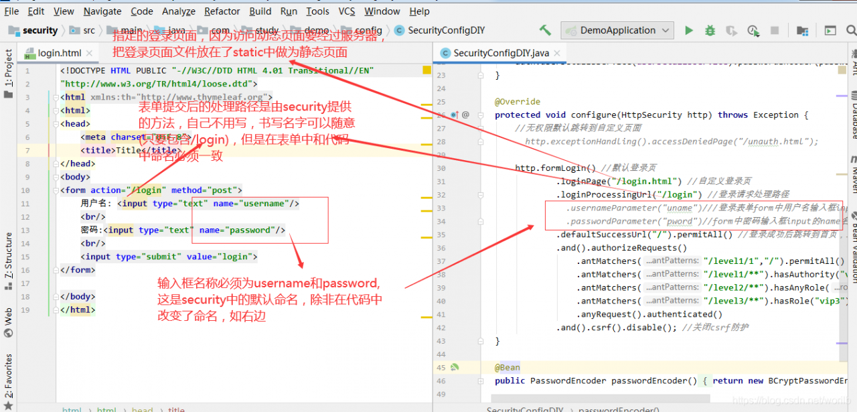Collapse the configure method fold on line 26
The image size is (857, 412).
482,115
